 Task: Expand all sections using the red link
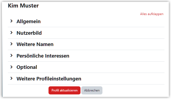click(x=152, y=14)
